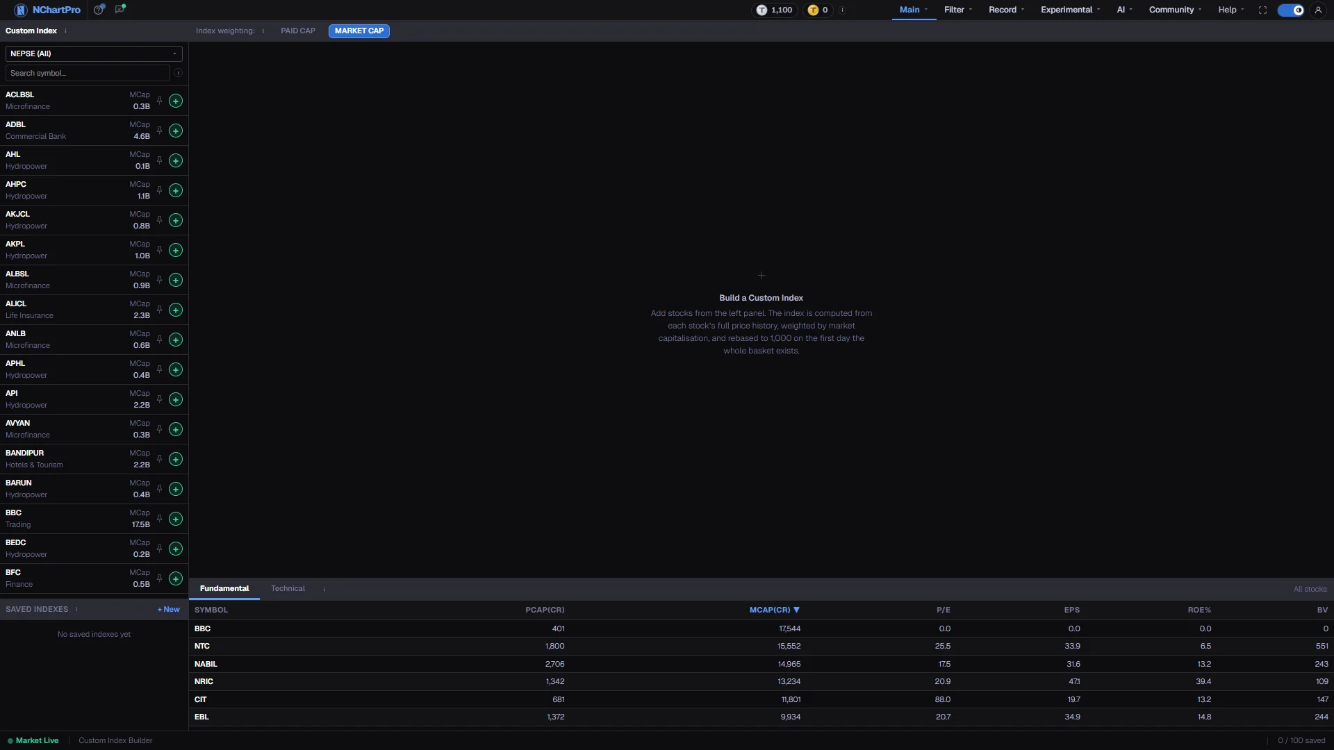Switch to the Technical tab
The image size is (1334, 750).
click(288, 588)
